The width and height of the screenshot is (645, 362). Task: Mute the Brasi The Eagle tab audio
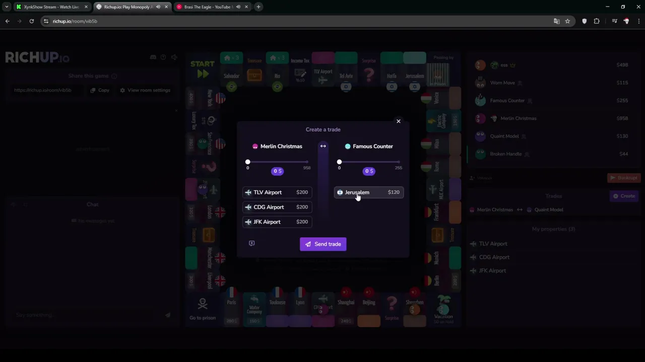point(238,7)
